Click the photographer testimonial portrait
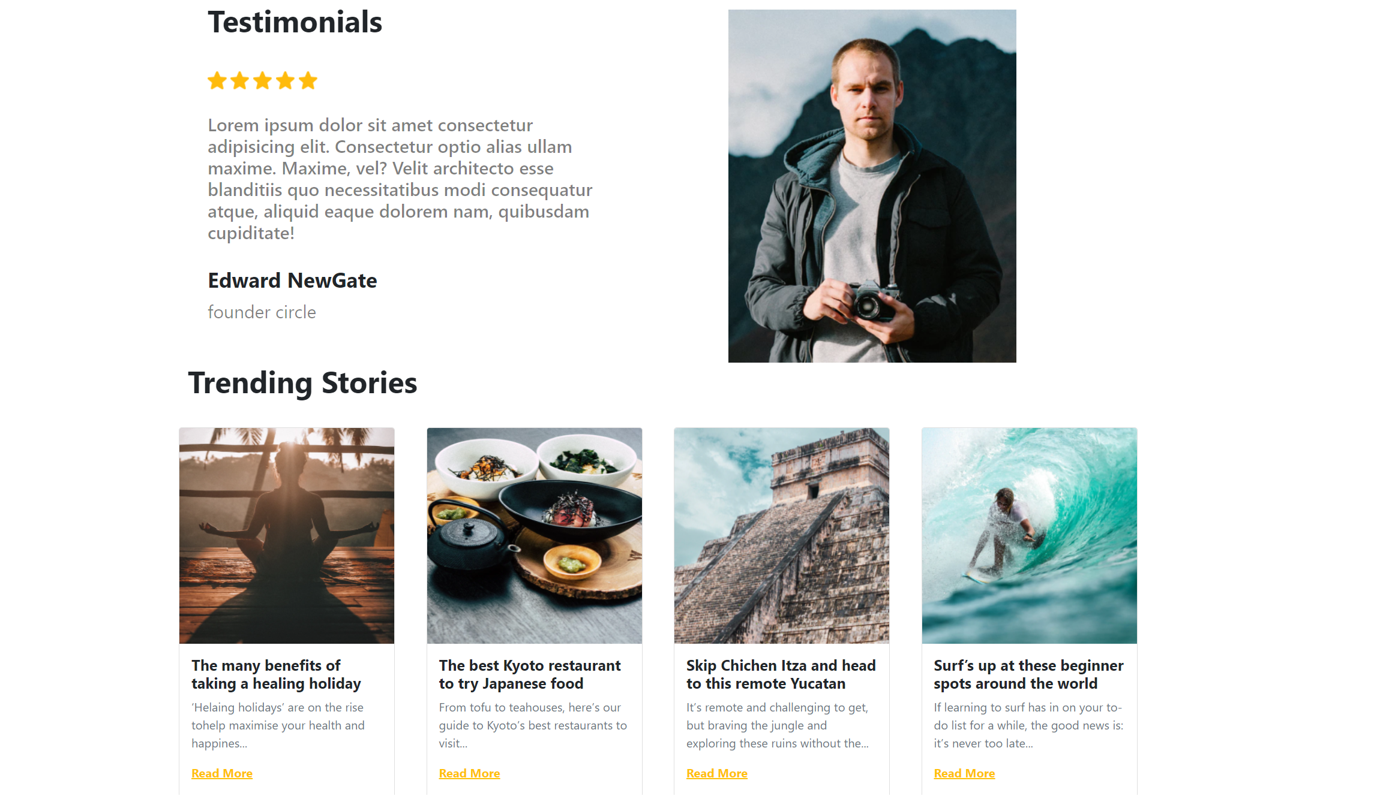1392x796 pixels. [872, 186]
